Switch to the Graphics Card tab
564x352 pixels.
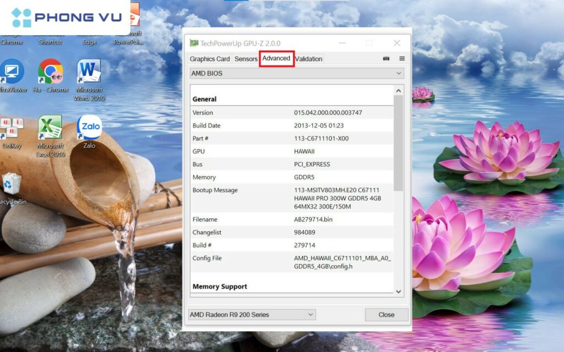coord(210,59)
